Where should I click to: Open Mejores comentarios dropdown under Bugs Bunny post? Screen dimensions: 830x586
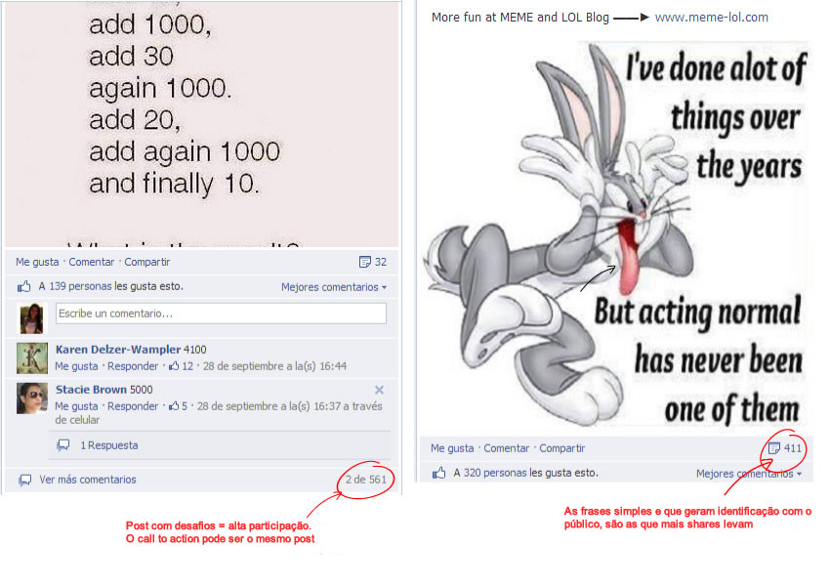pos(749,474)
